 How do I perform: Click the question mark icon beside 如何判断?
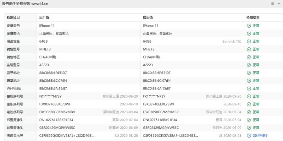coord(249,136)
